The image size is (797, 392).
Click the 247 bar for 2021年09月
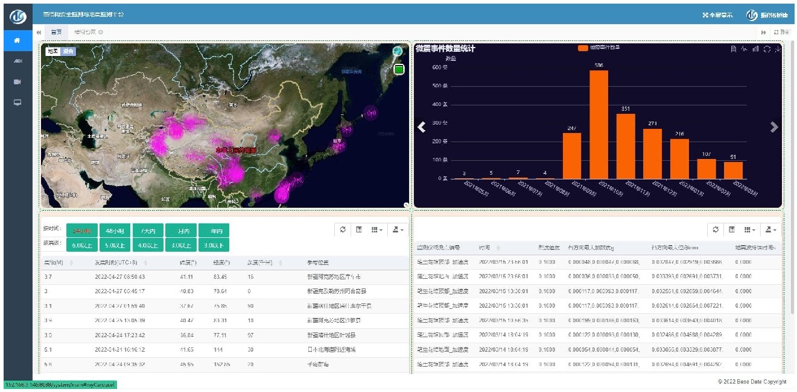572,156
